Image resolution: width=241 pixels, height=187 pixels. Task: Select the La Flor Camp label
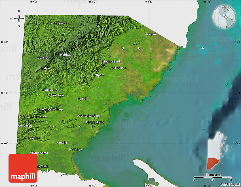tap(58, 23)
